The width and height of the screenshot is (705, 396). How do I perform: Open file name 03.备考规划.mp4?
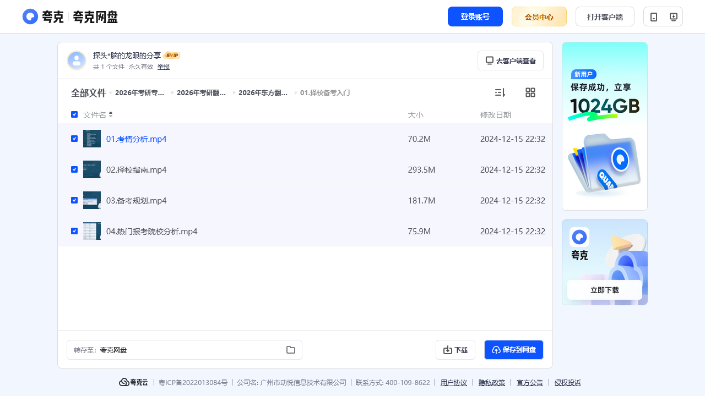137,201
